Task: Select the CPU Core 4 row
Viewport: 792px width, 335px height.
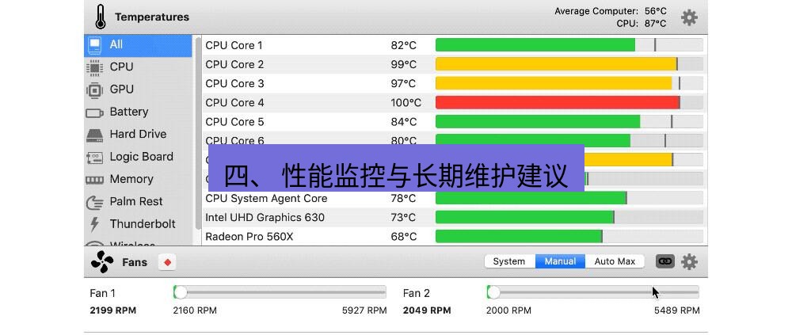Action: [x=317, y=103]
